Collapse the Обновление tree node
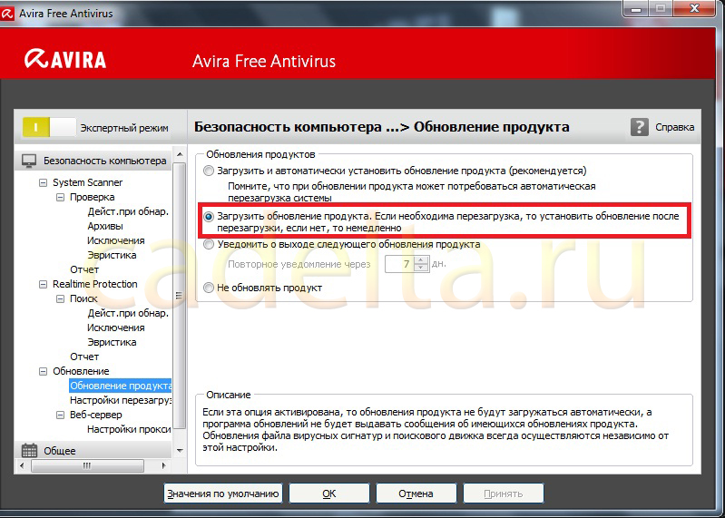725x518 pixels. pos(43,371)
